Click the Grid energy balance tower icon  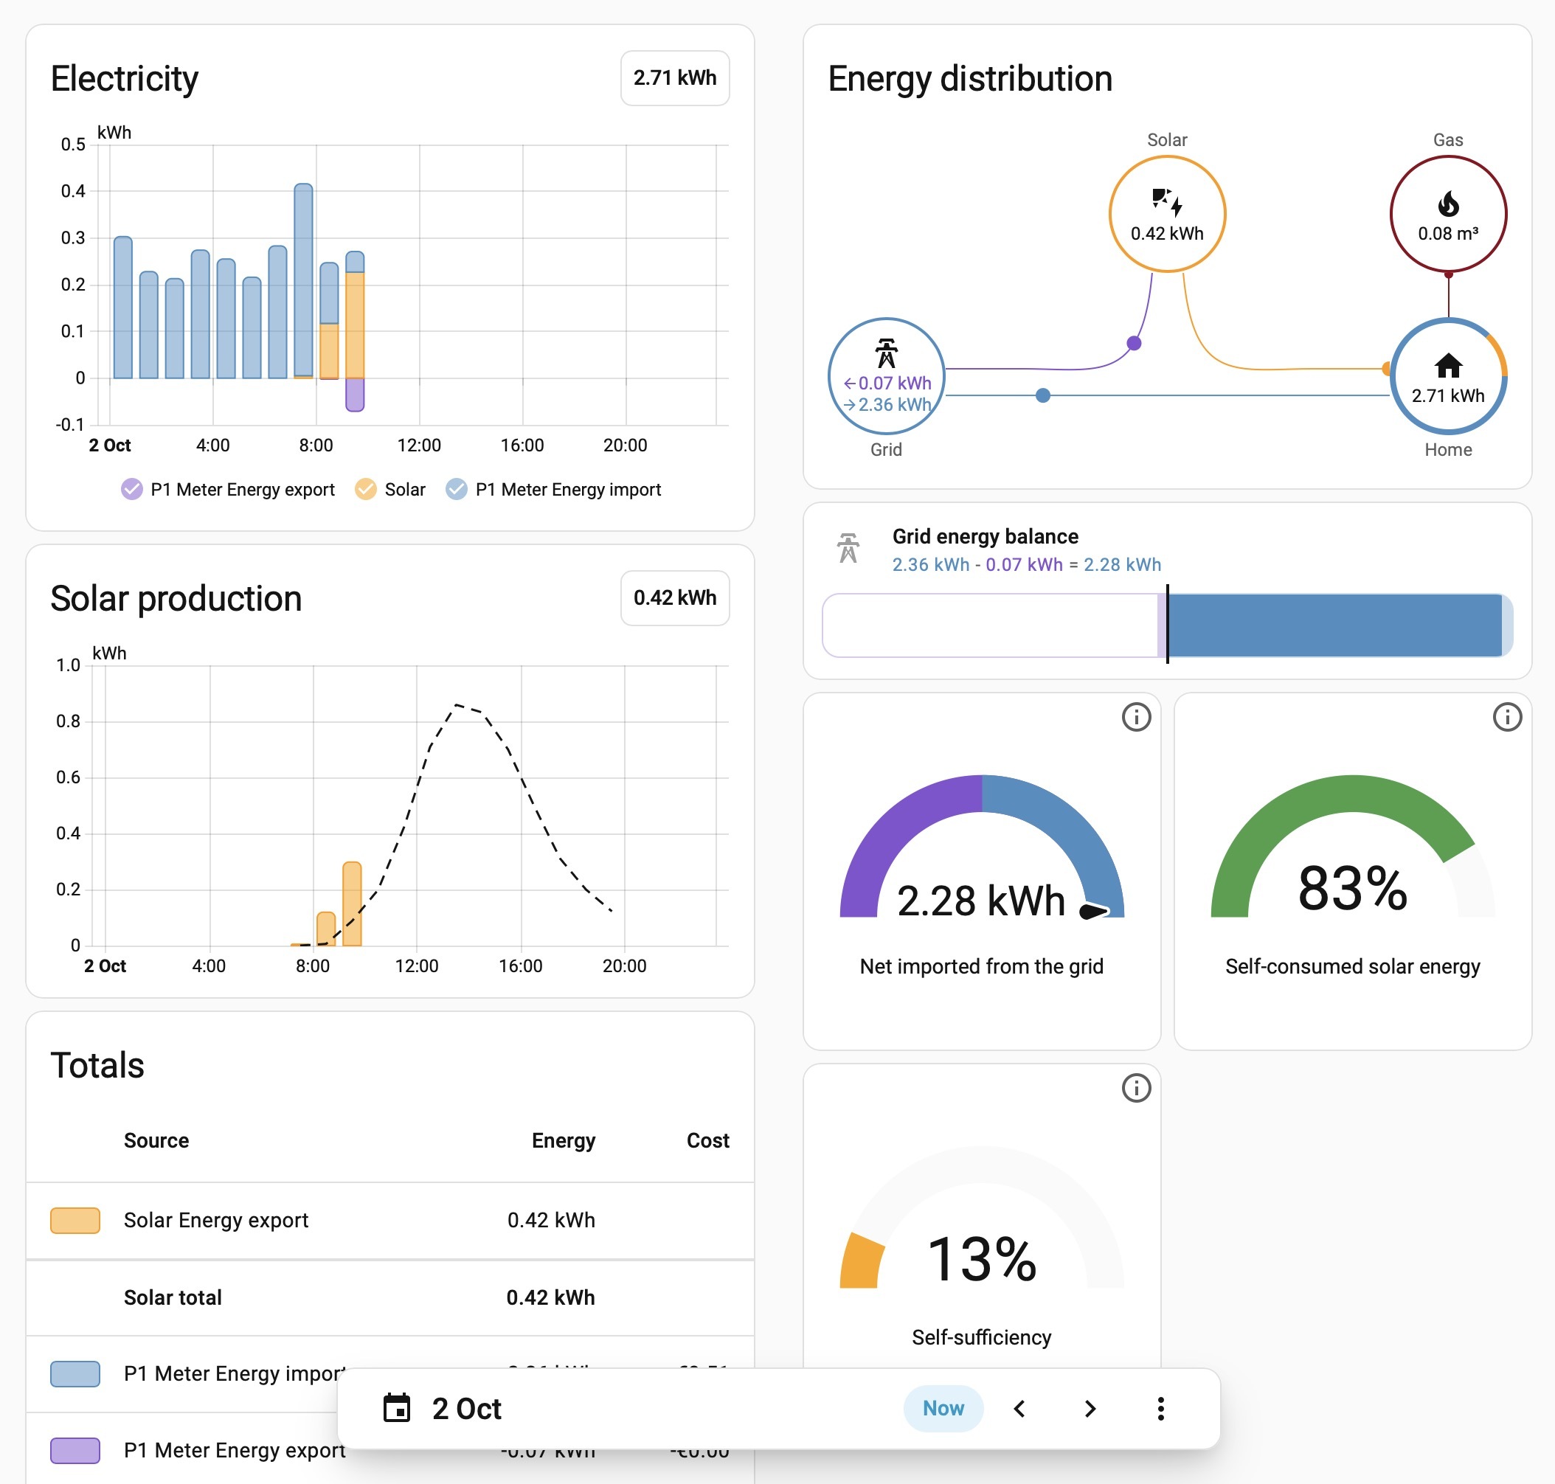tap(848, 547)
